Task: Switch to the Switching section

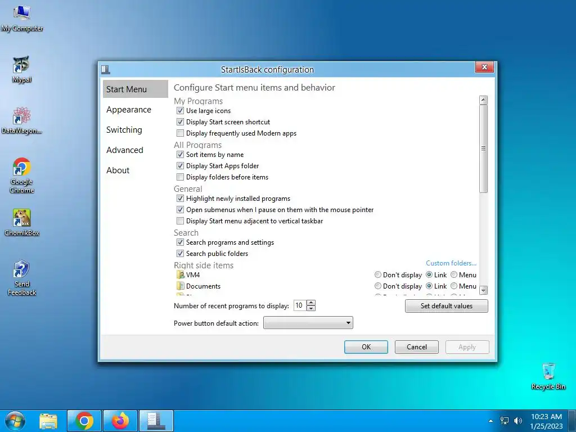Action: pyautogui.click(x=135, y=130)
